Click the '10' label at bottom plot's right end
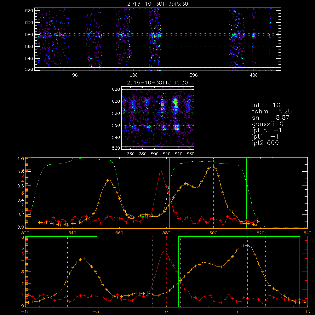Screen dimensions: 315x315 (307, 312)
